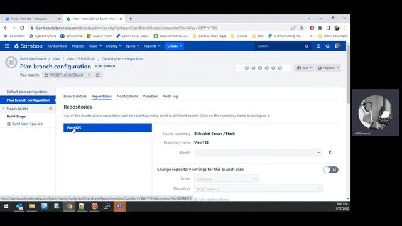Open the Chrome three-dot menu
This screenshot has width=402, height=226.
[x=345, y=28]
